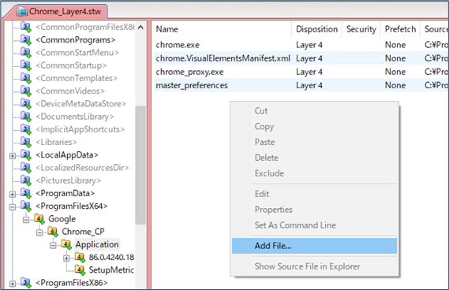Select the <ProgramFilesX86> tree label
This screenshot has height=290, width=449.
72,283
